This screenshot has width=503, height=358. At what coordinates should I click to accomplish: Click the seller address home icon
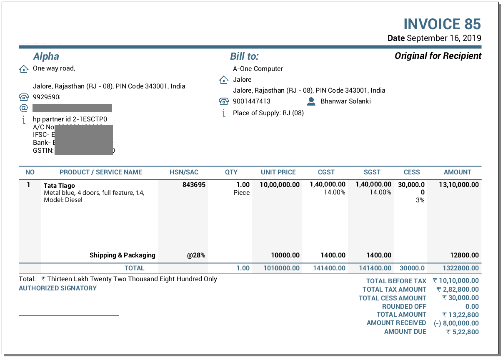tap(24, 69)
